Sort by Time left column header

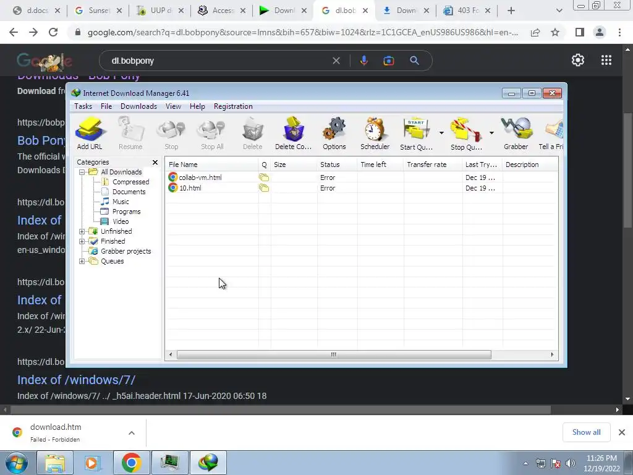380,165
